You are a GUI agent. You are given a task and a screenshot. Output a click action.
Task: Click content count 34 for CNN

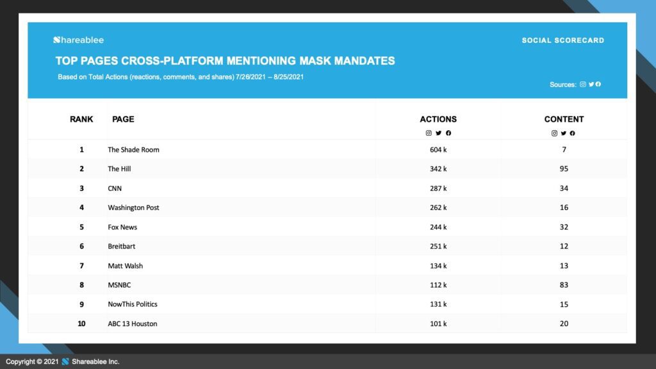coord(564,189)
